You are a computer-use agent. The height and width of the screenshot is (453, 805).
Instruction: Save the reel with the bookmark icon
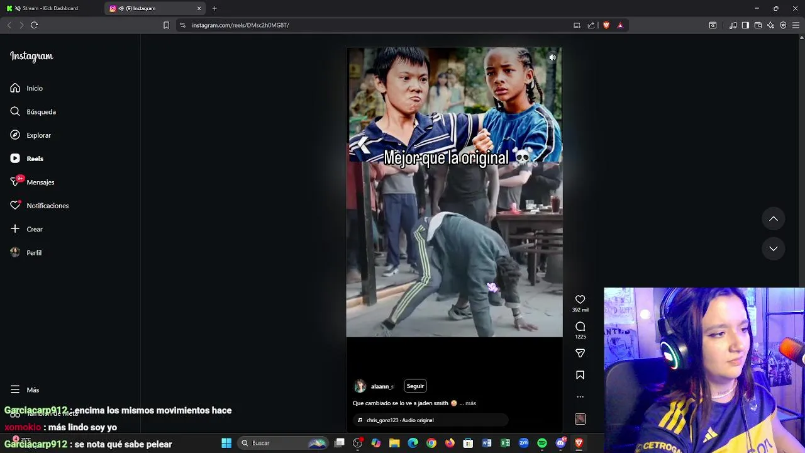coord(580,375)
